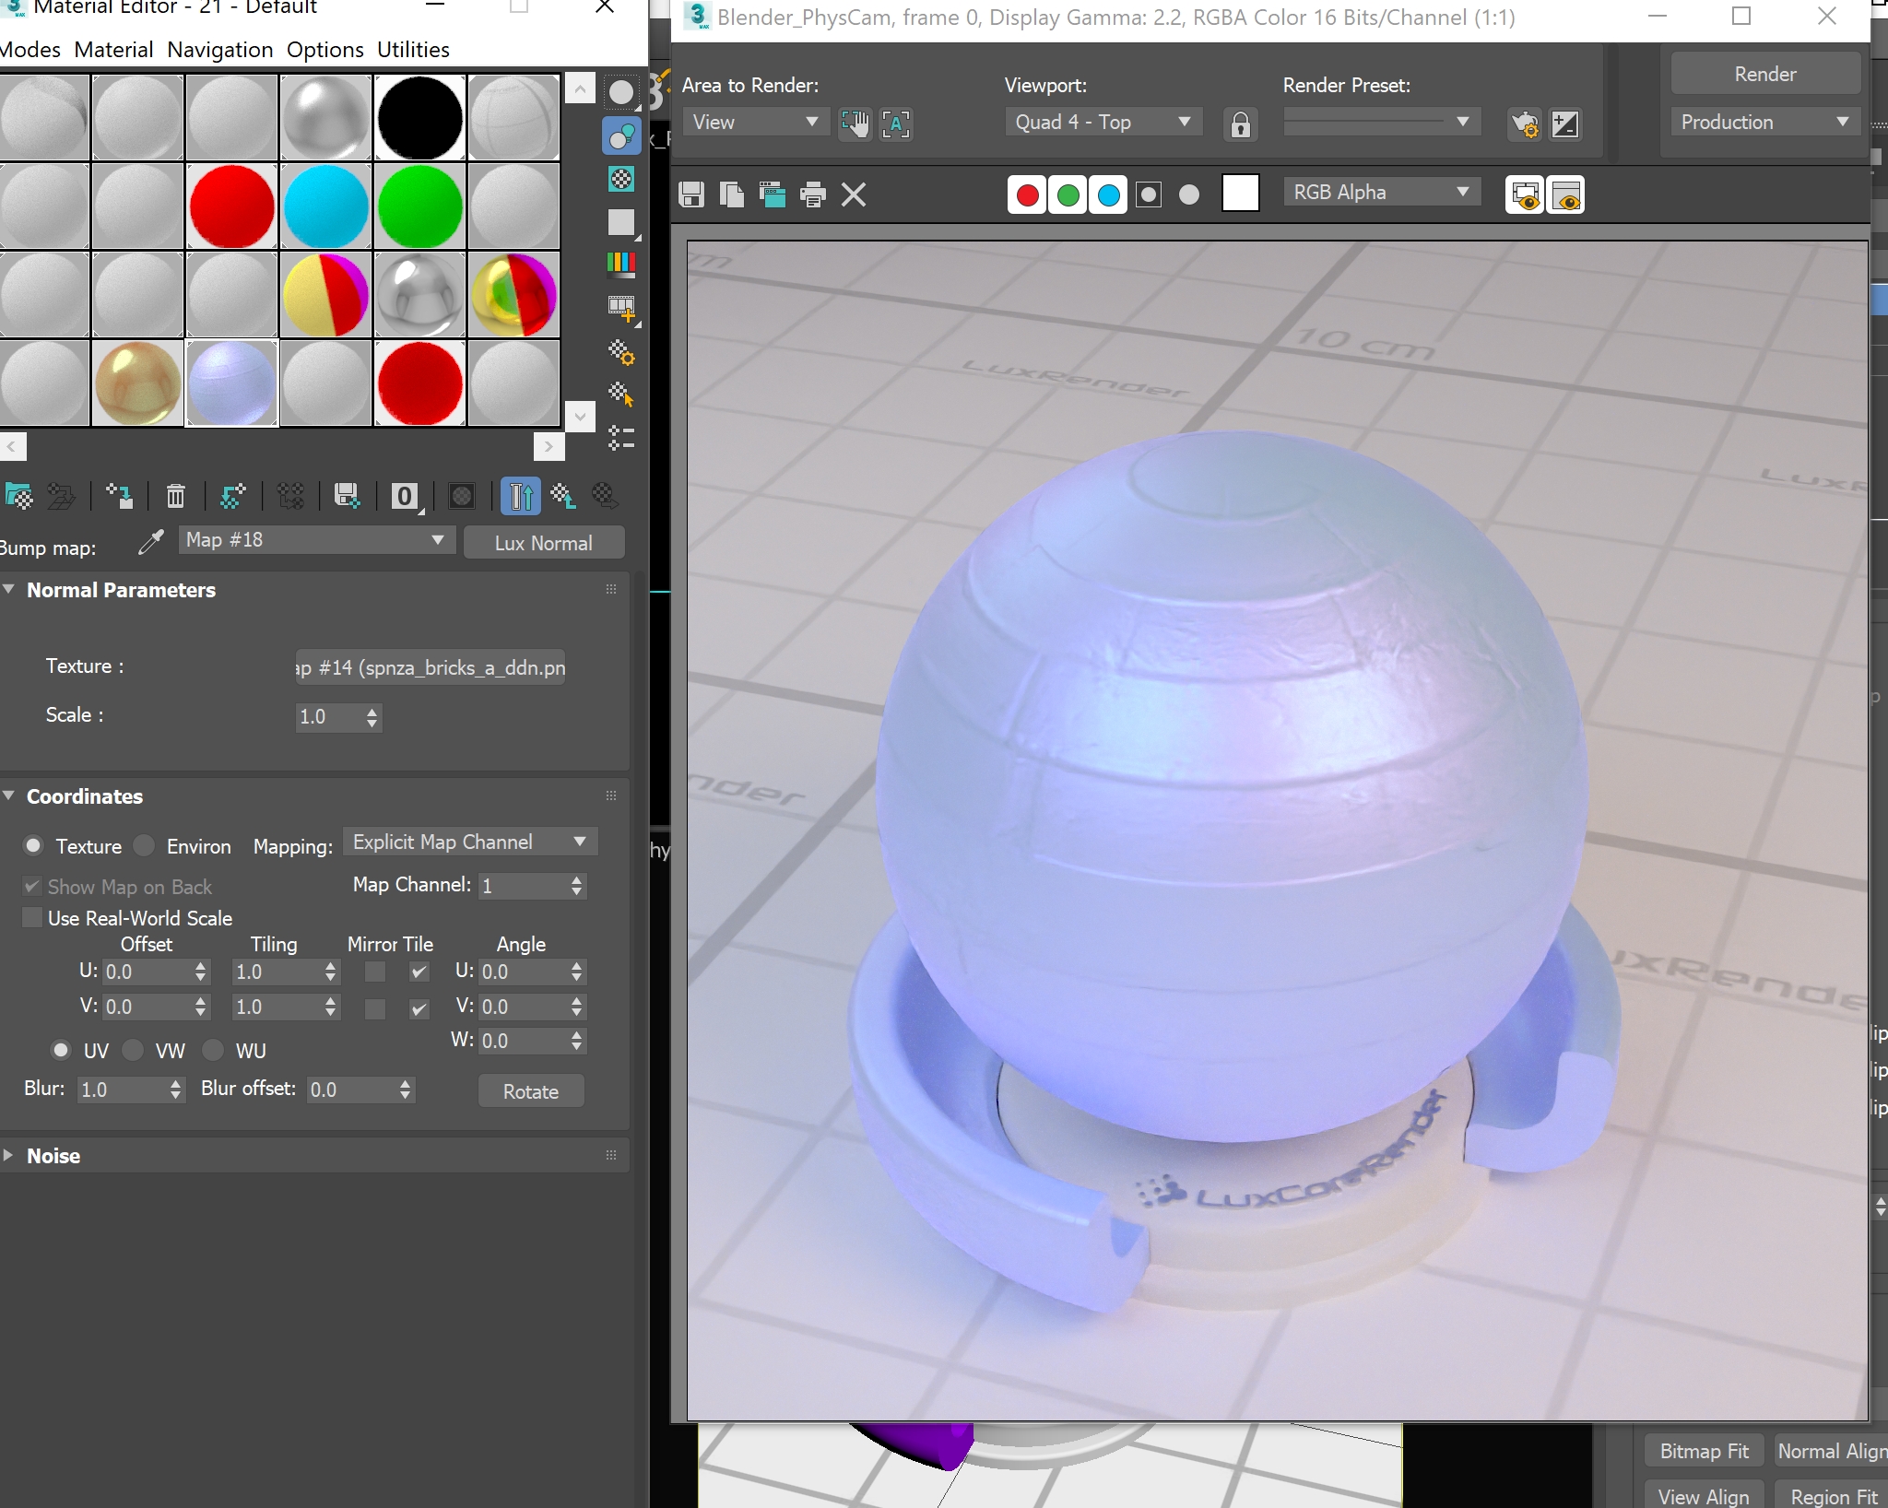Click the Lux Normal map type button

click(543, 543)
